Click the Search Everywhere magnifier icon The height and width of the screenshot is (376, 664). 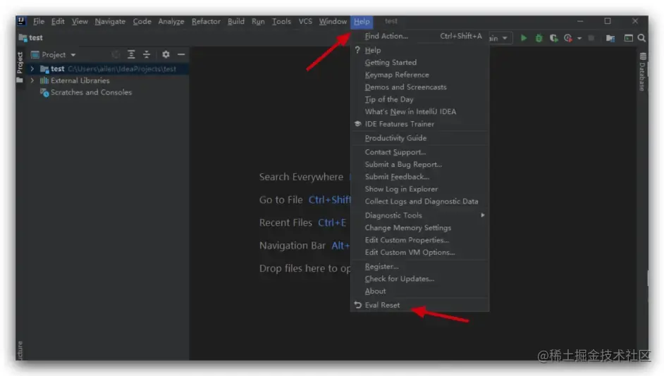coord(641,38)
